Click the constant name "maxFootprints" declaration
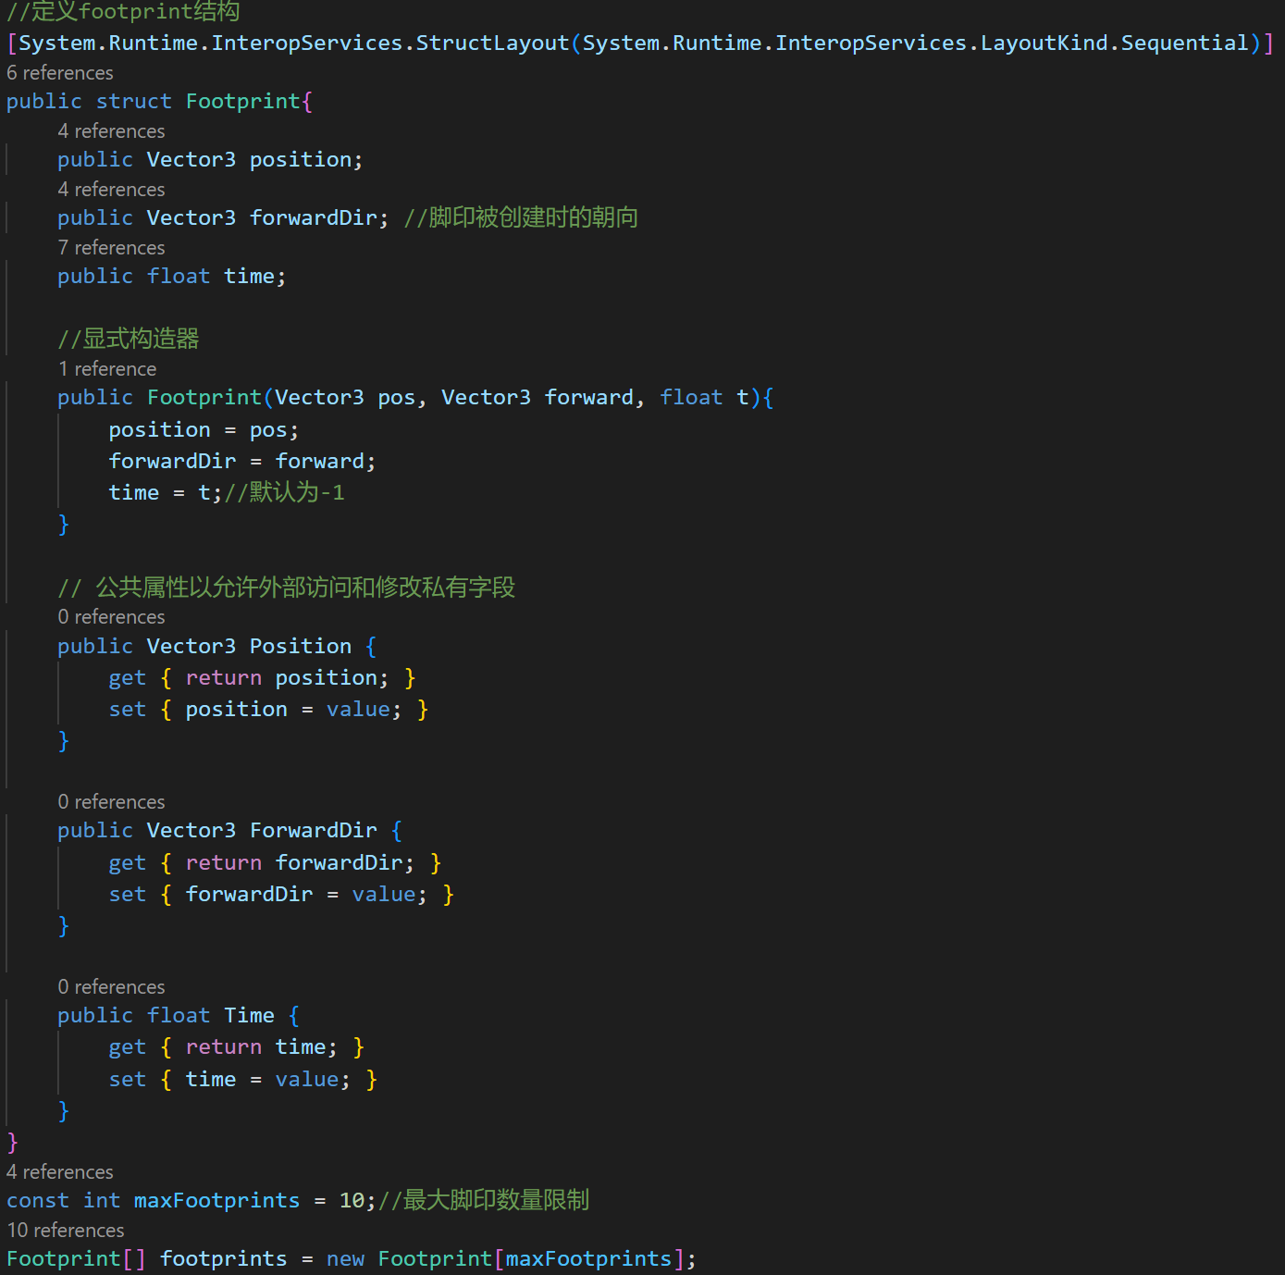The image size is (1285, 1275). click(x=217, y=1200)
